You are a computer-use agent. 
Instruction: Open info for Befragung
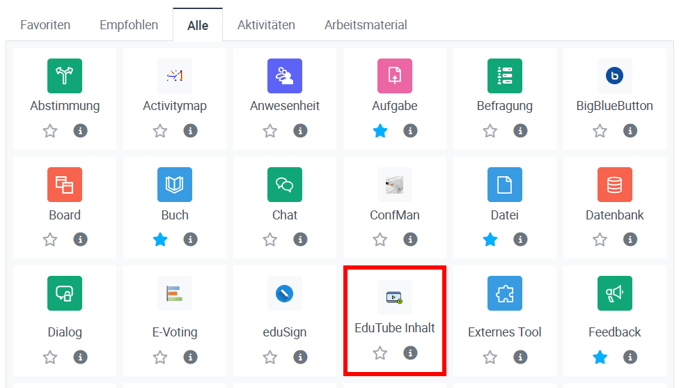pyautogui.click(x=520, y=130)
